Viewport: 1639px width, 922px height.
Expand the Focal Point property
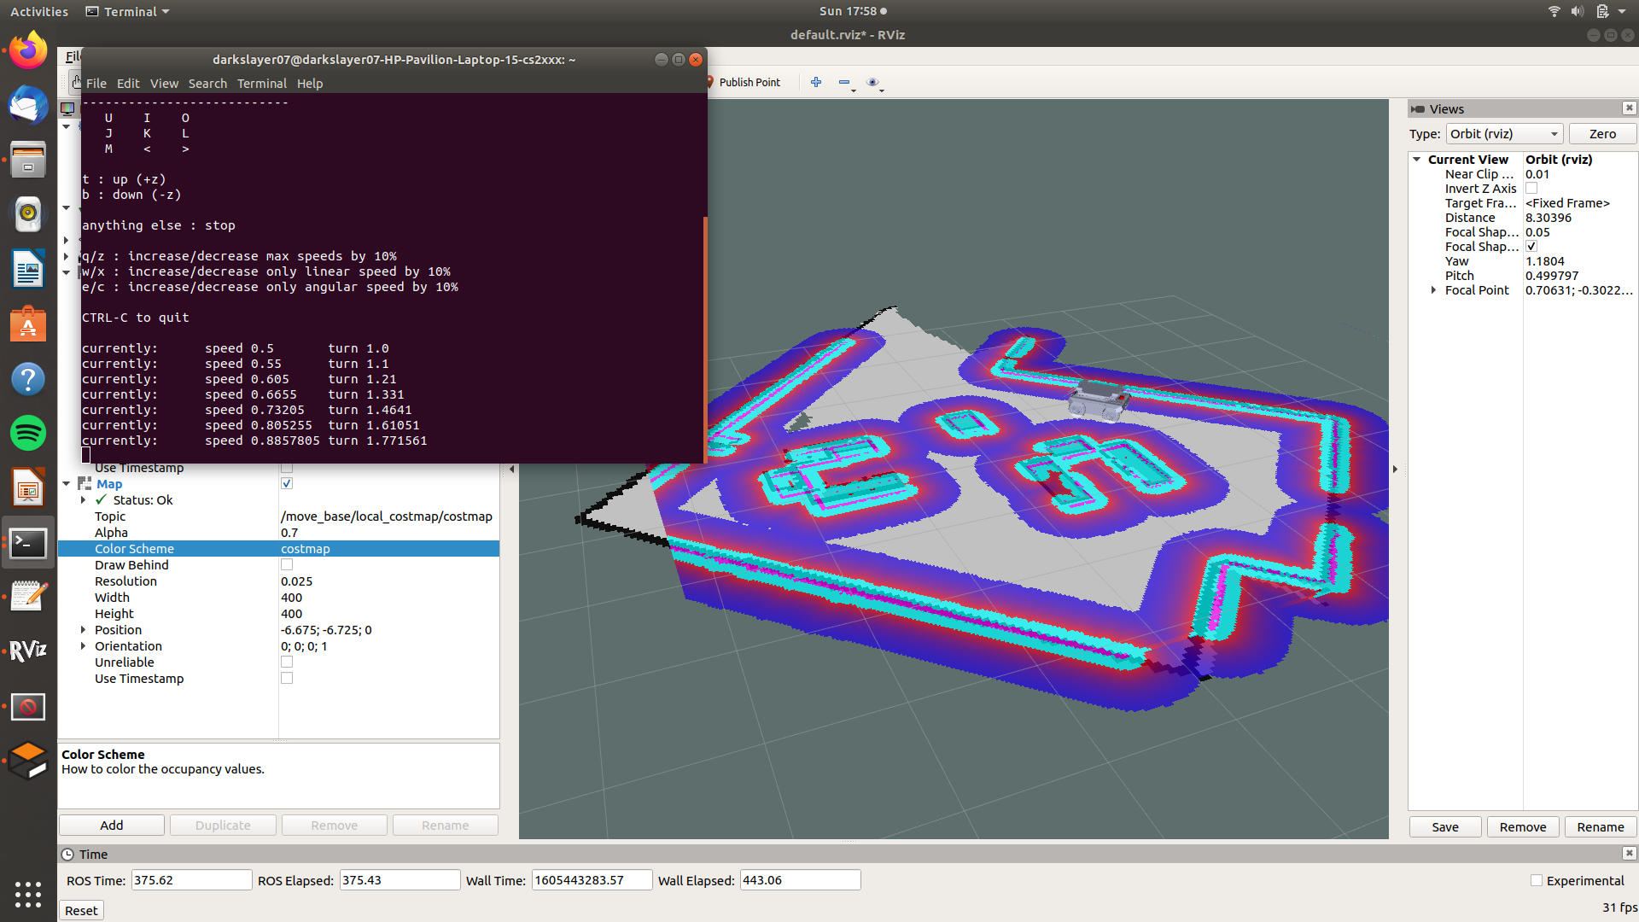[1433, 290]
